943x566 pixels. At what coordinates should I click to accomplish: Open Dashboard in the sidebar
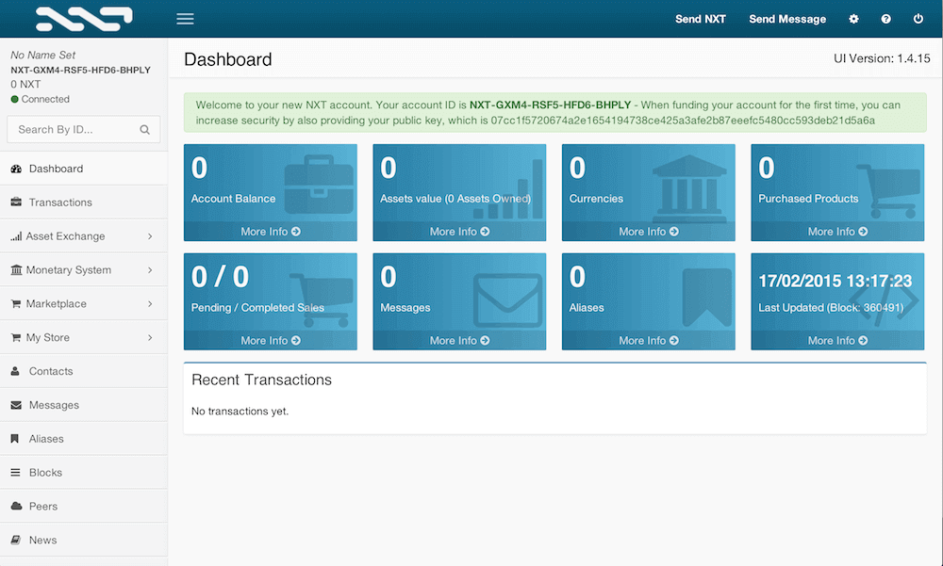84,169
